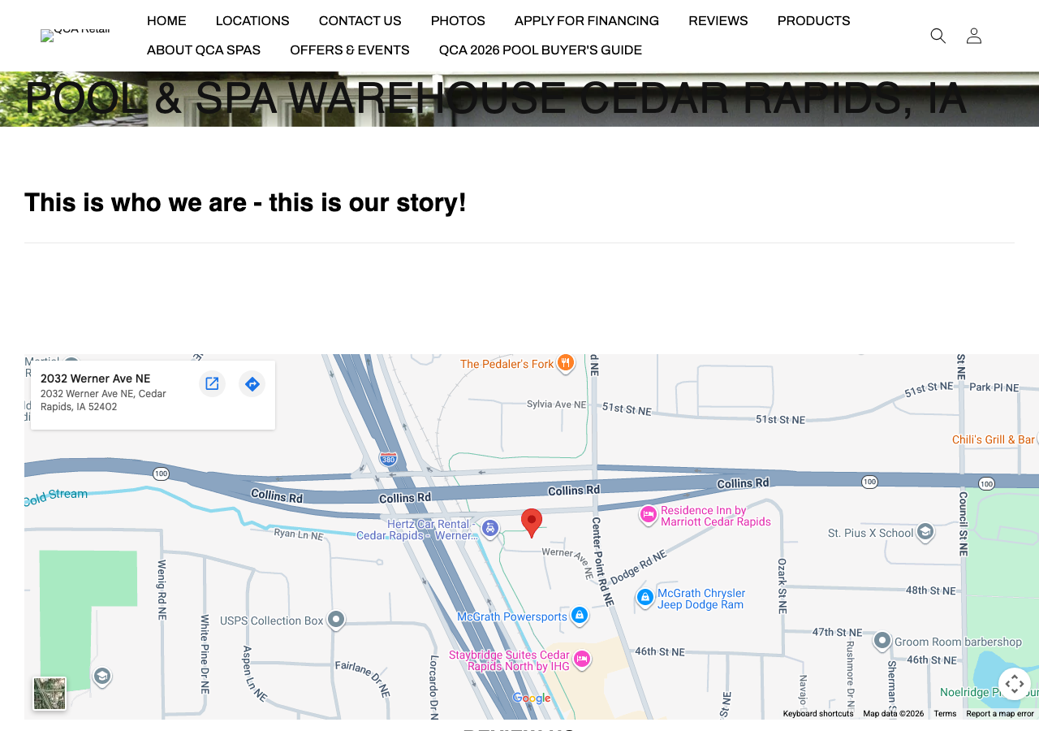Image resolution: width=1039 pixels, height=731 pixels.
Task: Open QCA 2026 Pool Buyer's Guide
Action: coord(541,50)
